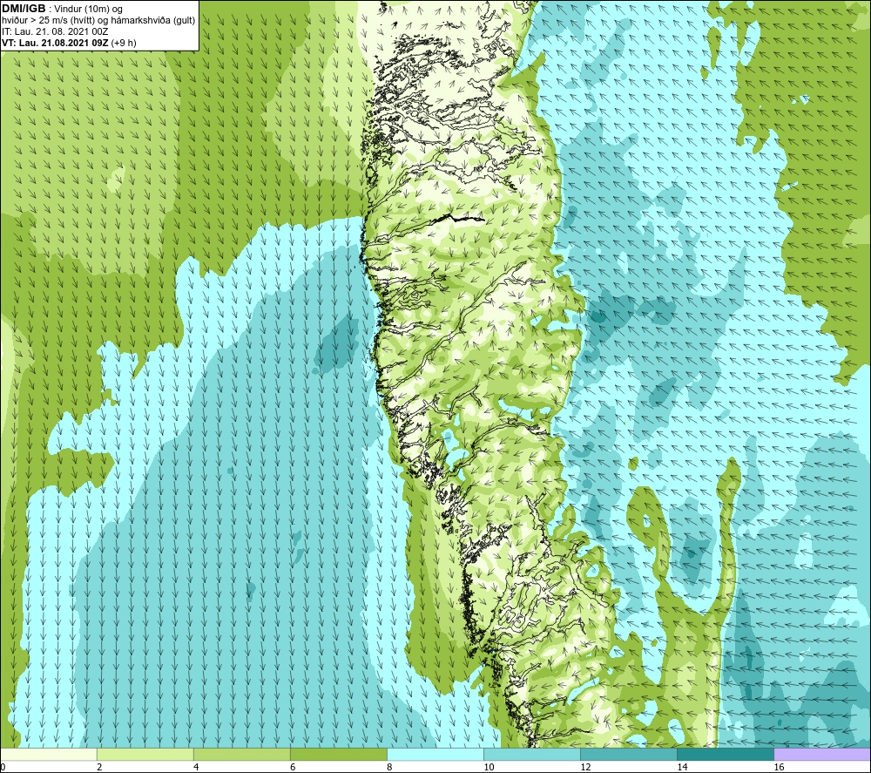Click the 'VT: Lau. 21.08.2021 09Z (+9 h)' line

tap(69, 43)
